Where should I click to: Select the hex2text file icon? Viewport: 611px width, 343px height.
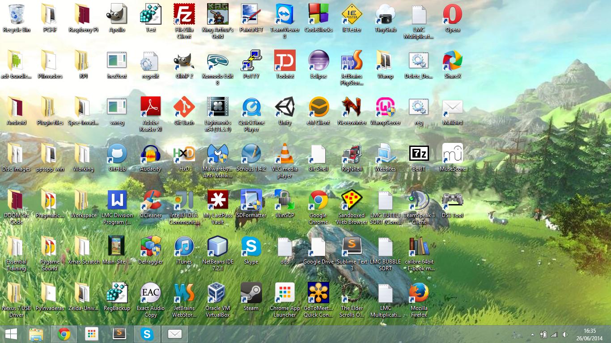tap(117, 64)
